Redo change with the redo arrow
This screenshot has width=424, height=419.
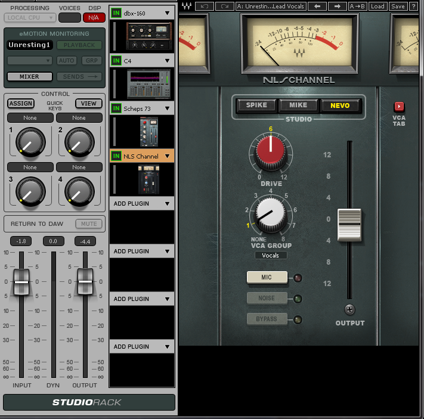click(x=224, y=6)
